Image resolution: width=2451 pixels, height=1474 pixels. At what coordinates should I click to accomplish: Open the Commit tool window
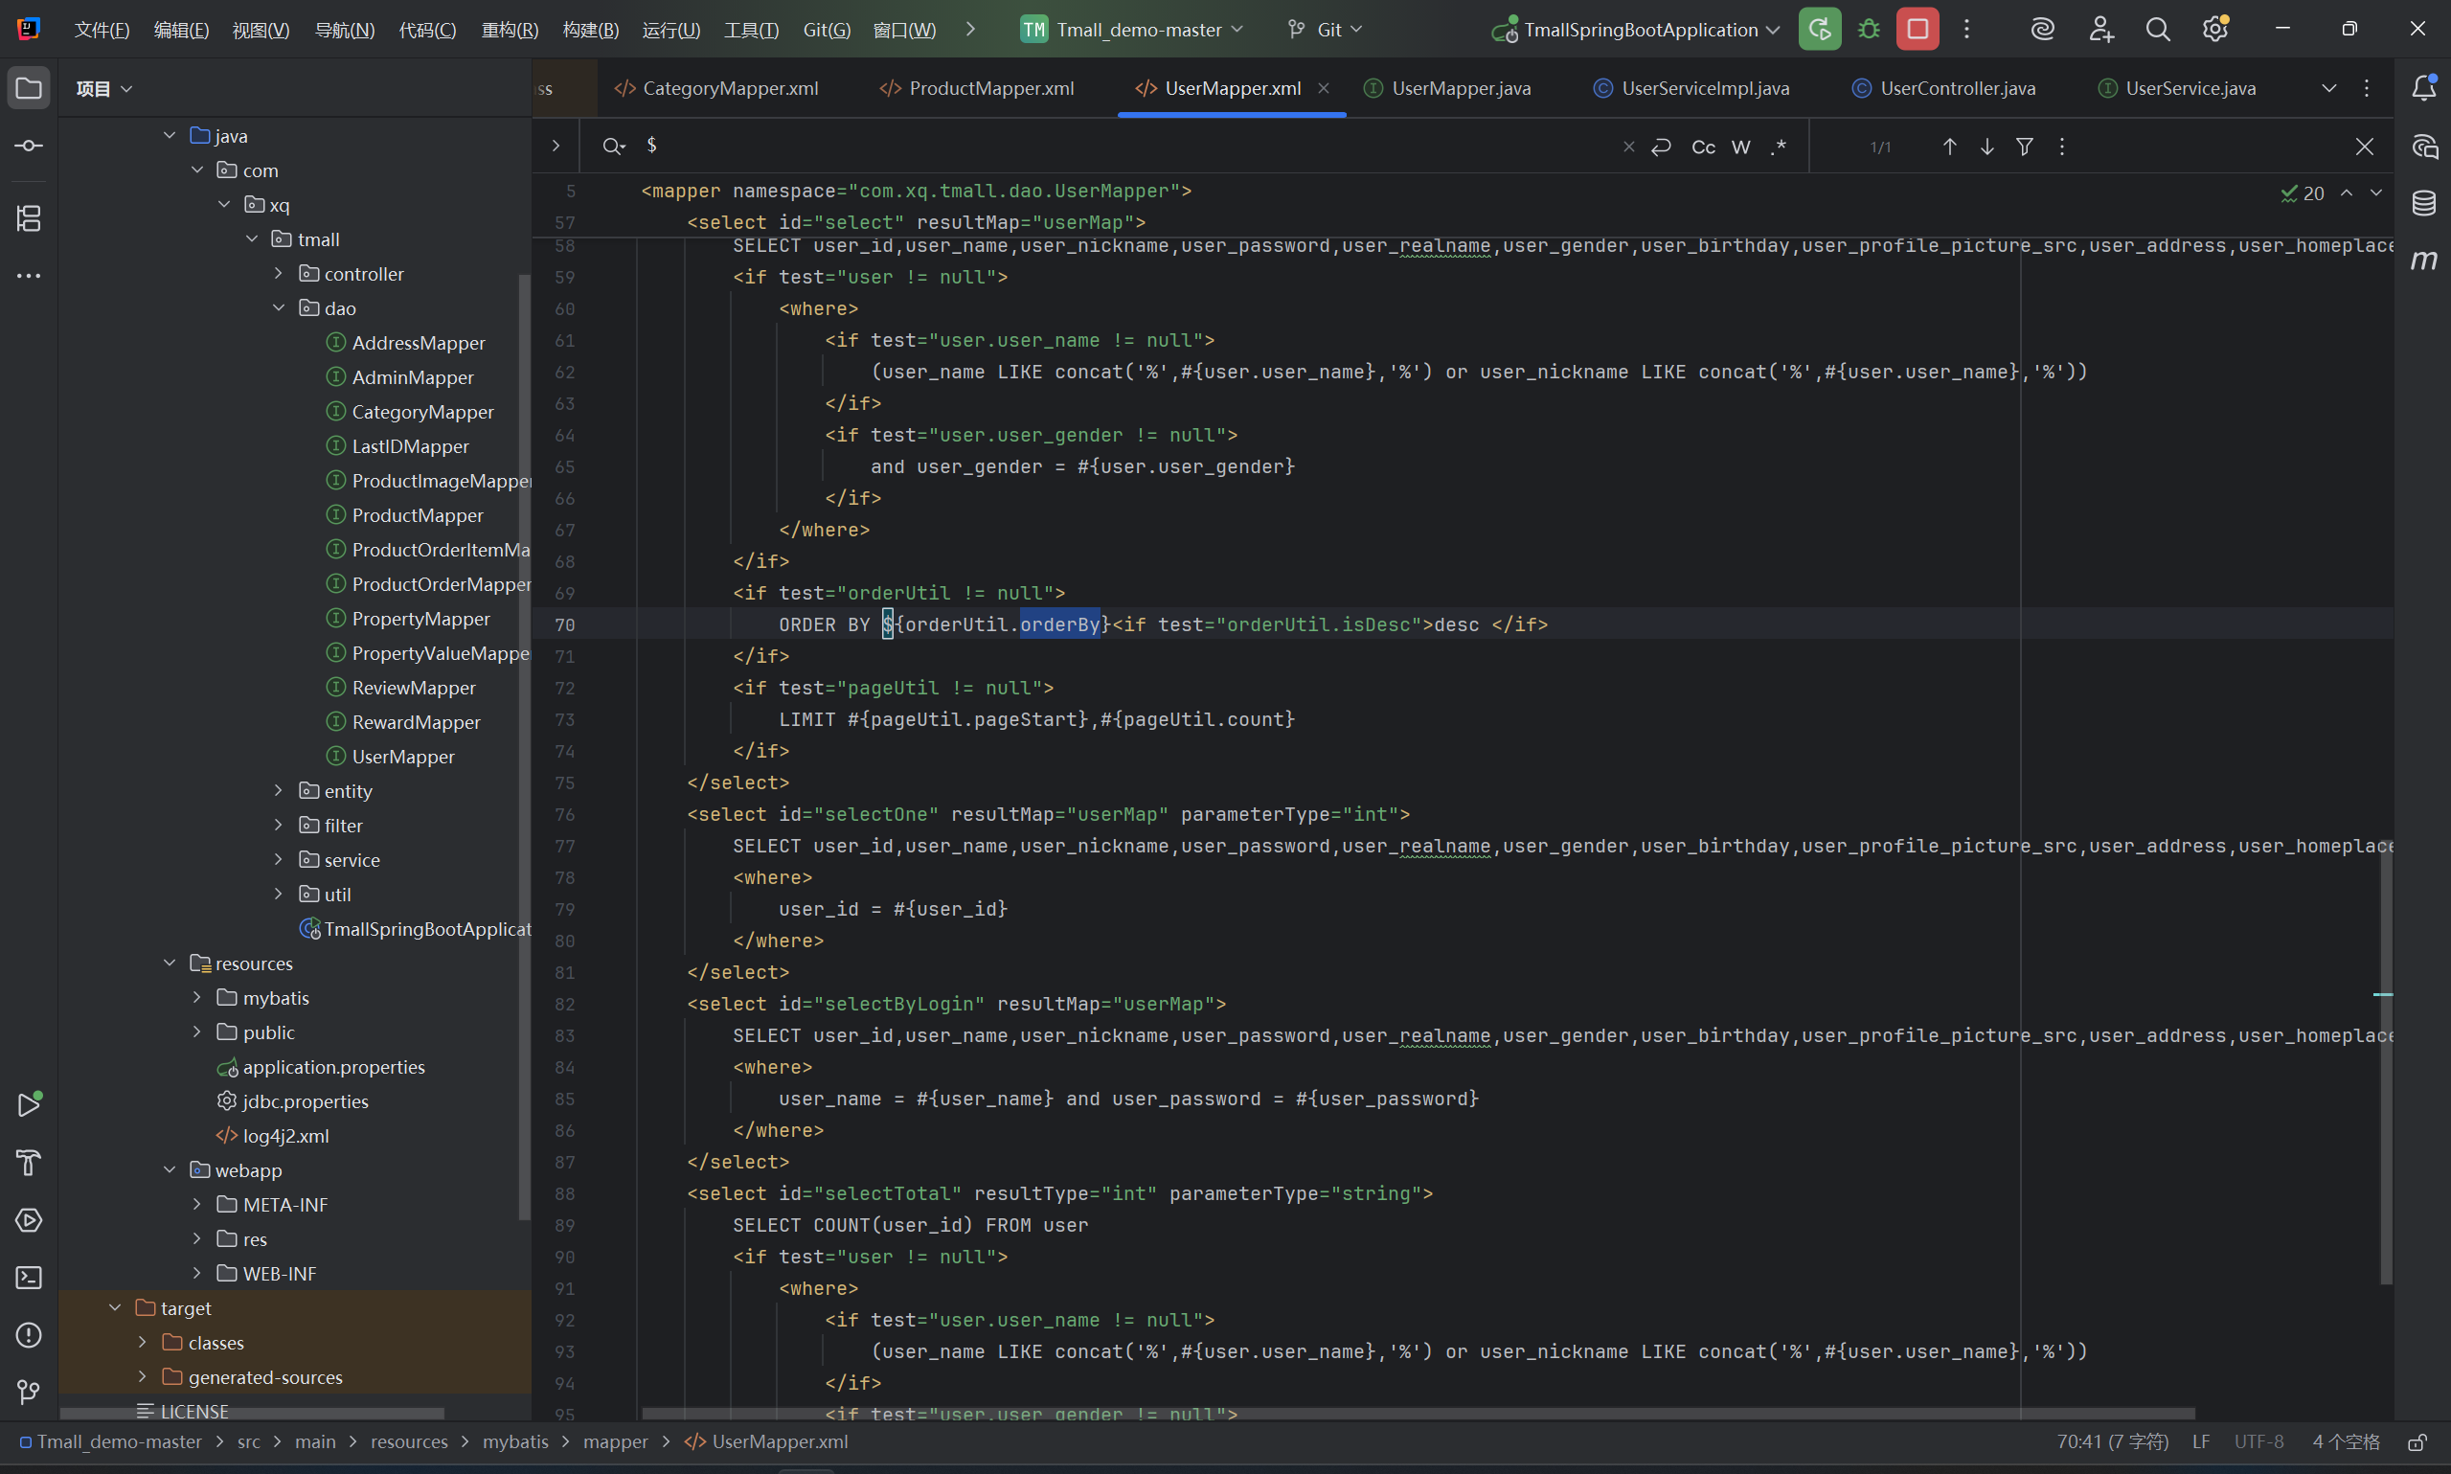(x=29, y=146)
